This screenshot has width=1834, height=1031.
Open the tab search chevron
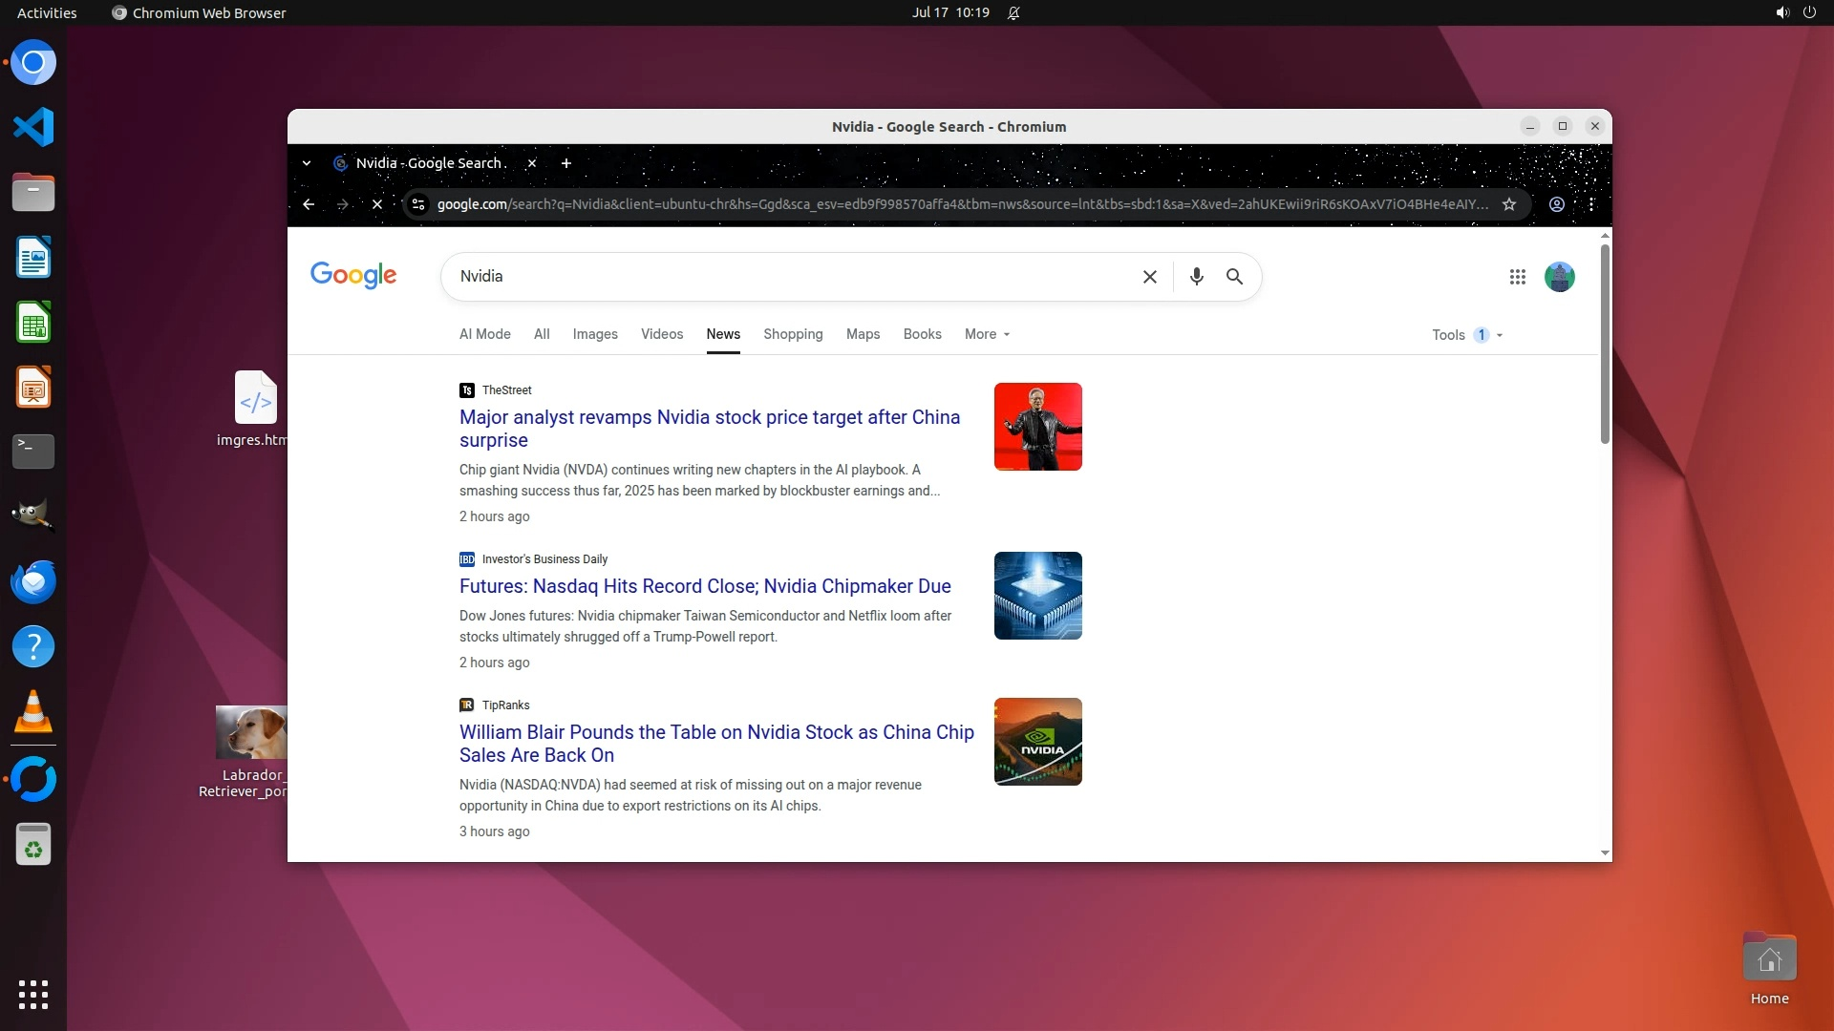tap(307, 163)
